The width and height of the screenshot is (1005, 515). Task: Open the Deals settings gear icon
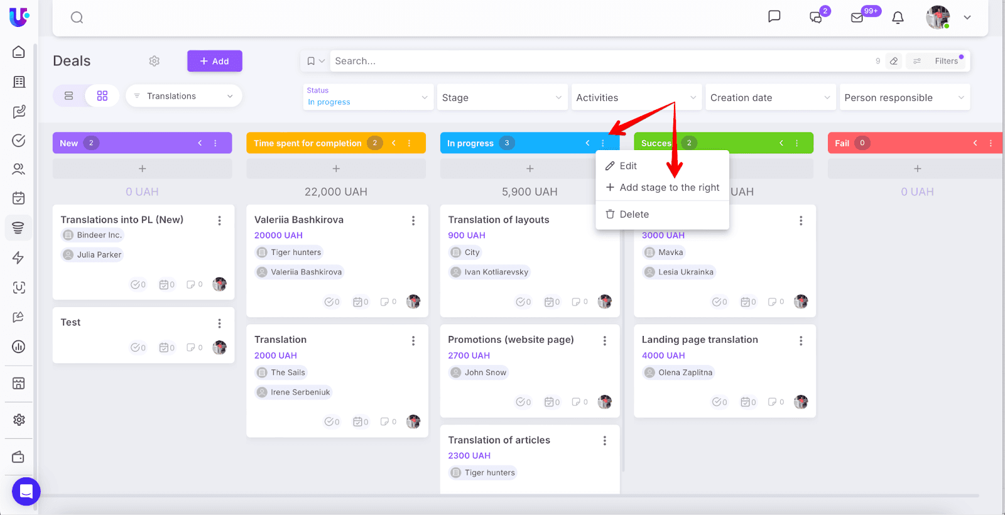(155, 61)
